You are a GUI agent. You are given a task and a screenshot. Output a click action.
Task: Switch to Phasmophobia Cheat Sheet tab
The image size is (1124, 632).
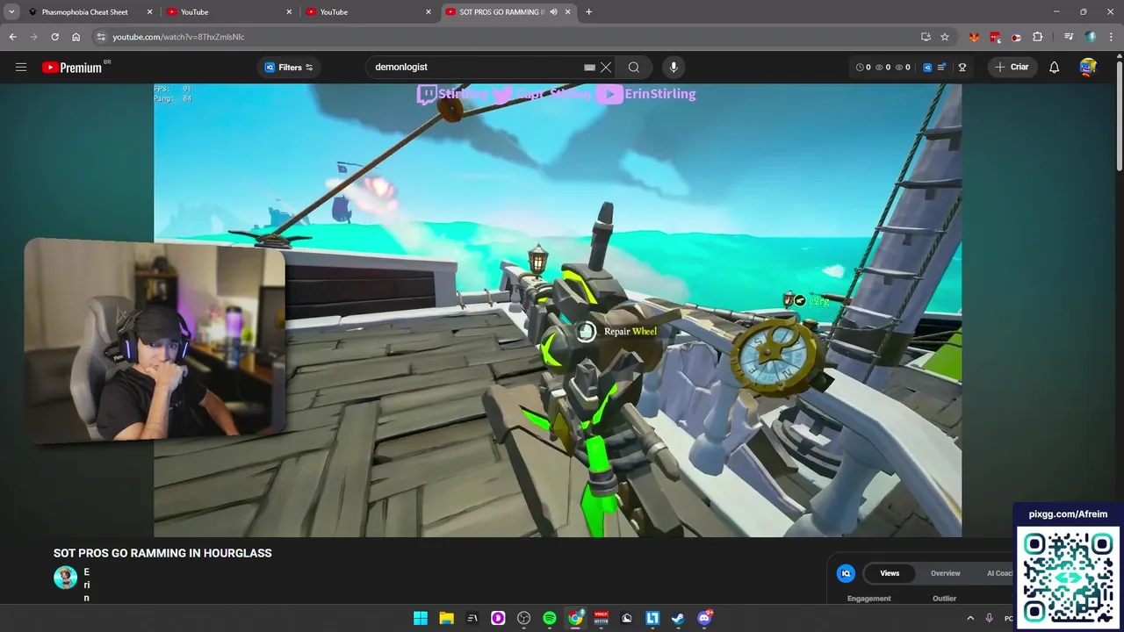85,12
